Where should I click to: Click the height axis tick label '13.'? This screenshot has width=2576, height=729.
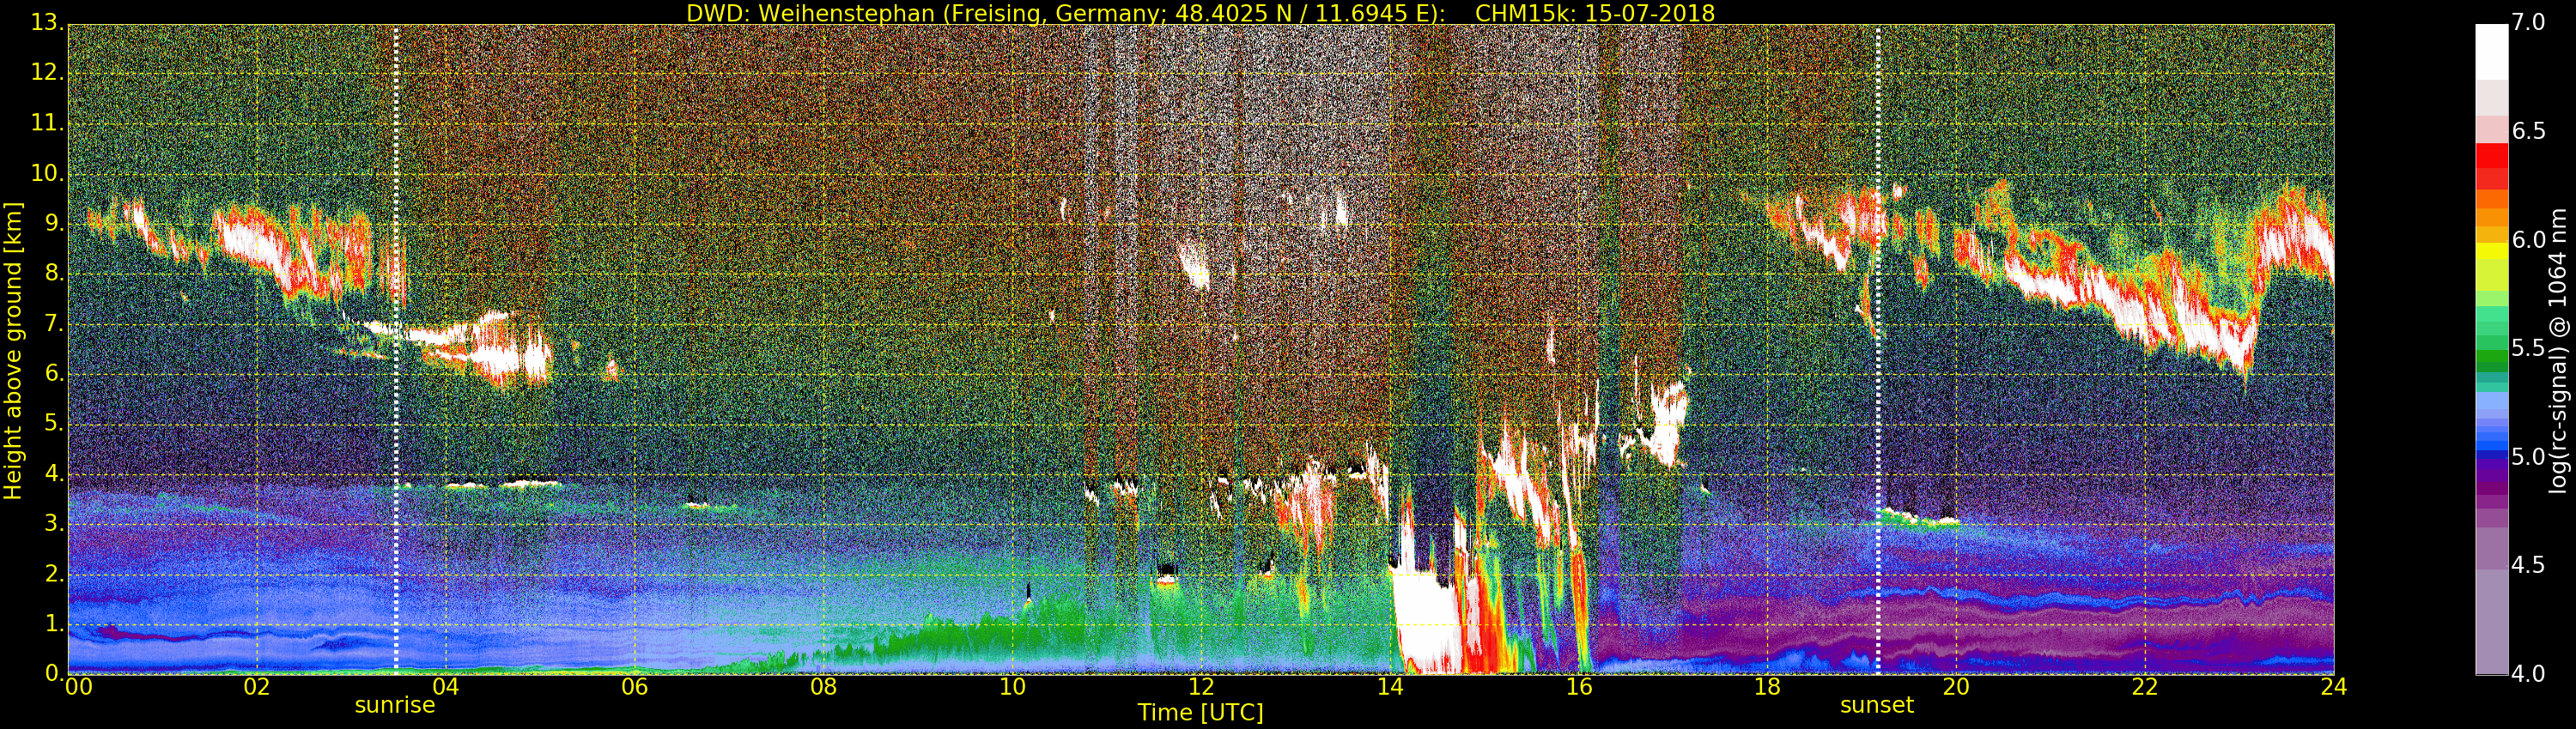coord(46,23)
